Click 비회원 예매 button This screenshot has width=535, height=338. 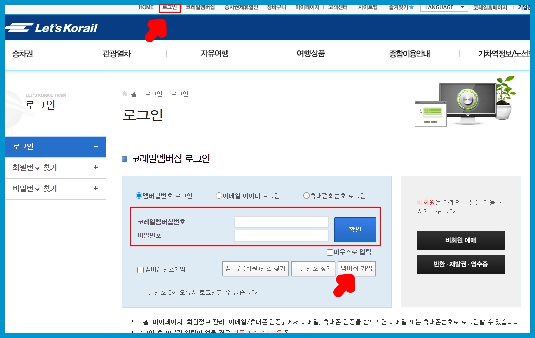(461, 240)
